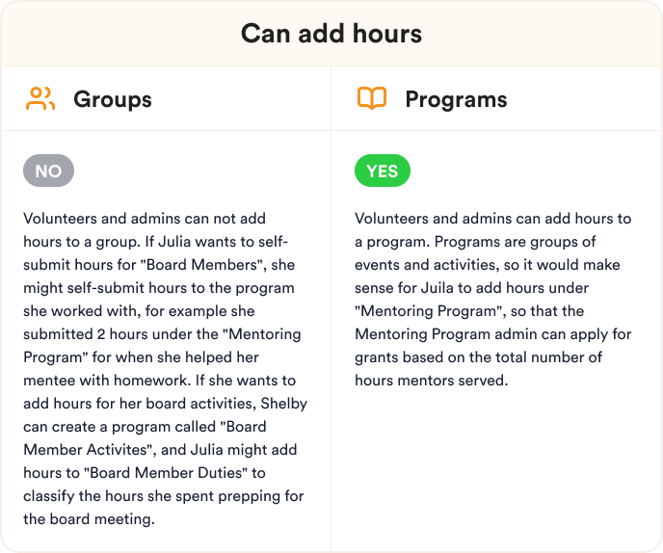663x553 pixels.
Task: Click the "Board Members" text in Groups
Action: click(x=200, y=265)
